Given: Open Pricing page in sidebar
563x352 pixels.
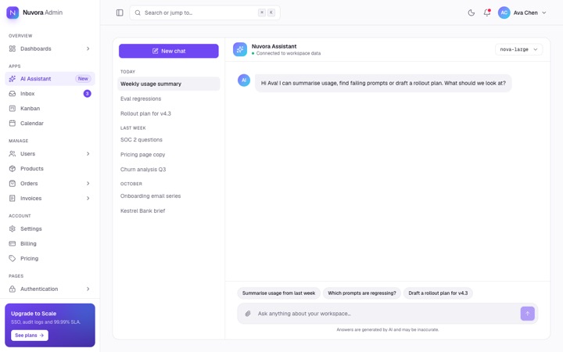Looking at the screenshot, I should coord(50,258).
